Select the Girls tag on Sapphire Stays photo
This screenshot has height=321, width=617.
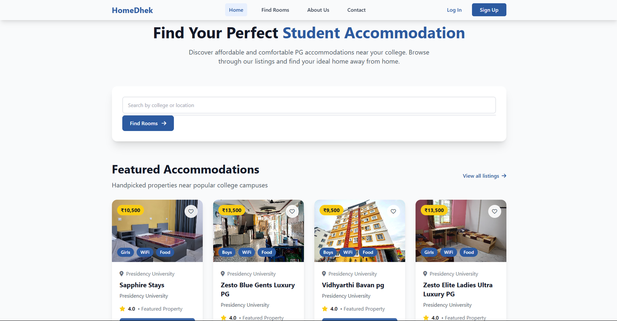coord(125,252)
